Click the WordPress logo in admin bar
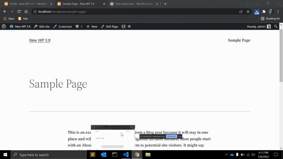This screenshot has width=283, height=159. point(4,26)
